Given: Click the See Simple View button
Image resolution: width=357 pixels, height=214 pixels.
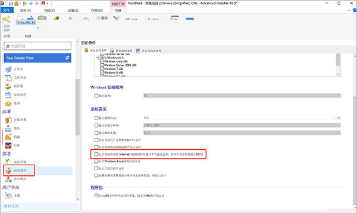Looking at the screenshot, I should pyautogui.click(x=37, y=58).
